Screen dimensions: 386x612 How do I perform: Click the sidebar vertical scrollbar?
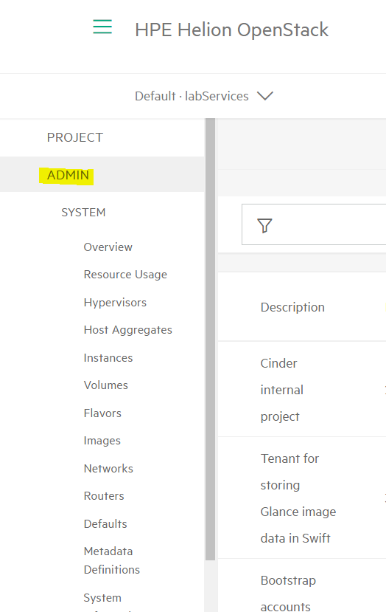(x=211, y=339)
